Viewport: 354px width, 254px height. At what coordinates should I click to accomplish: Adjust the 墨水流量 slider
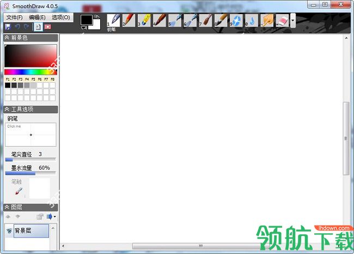30,173
